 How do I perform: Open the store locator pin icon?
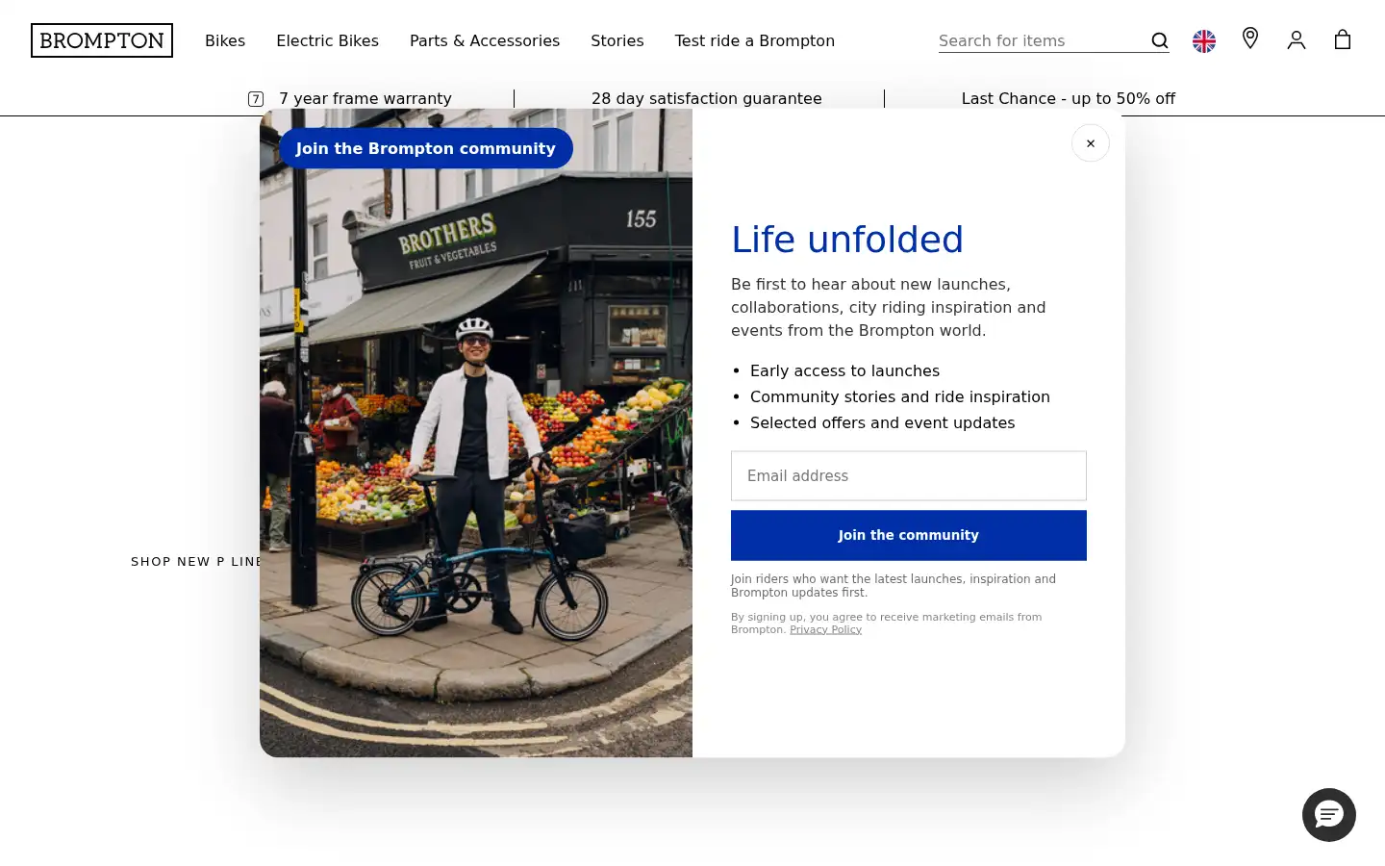(1250, 38)
